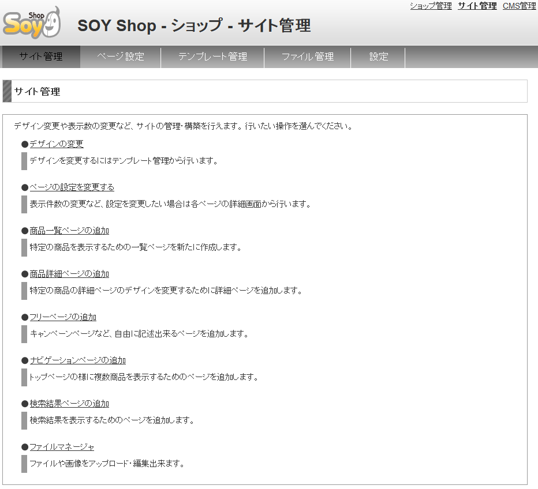Screen dimensions: 538x489
Task: Open the ページの設定を変更する link
Action: coord(72,187)
